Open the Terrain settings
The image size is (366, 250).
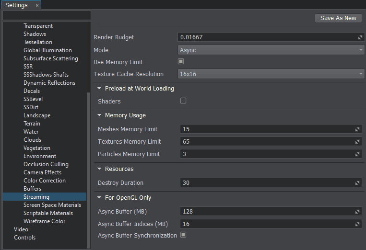click(x=32, y=124)
